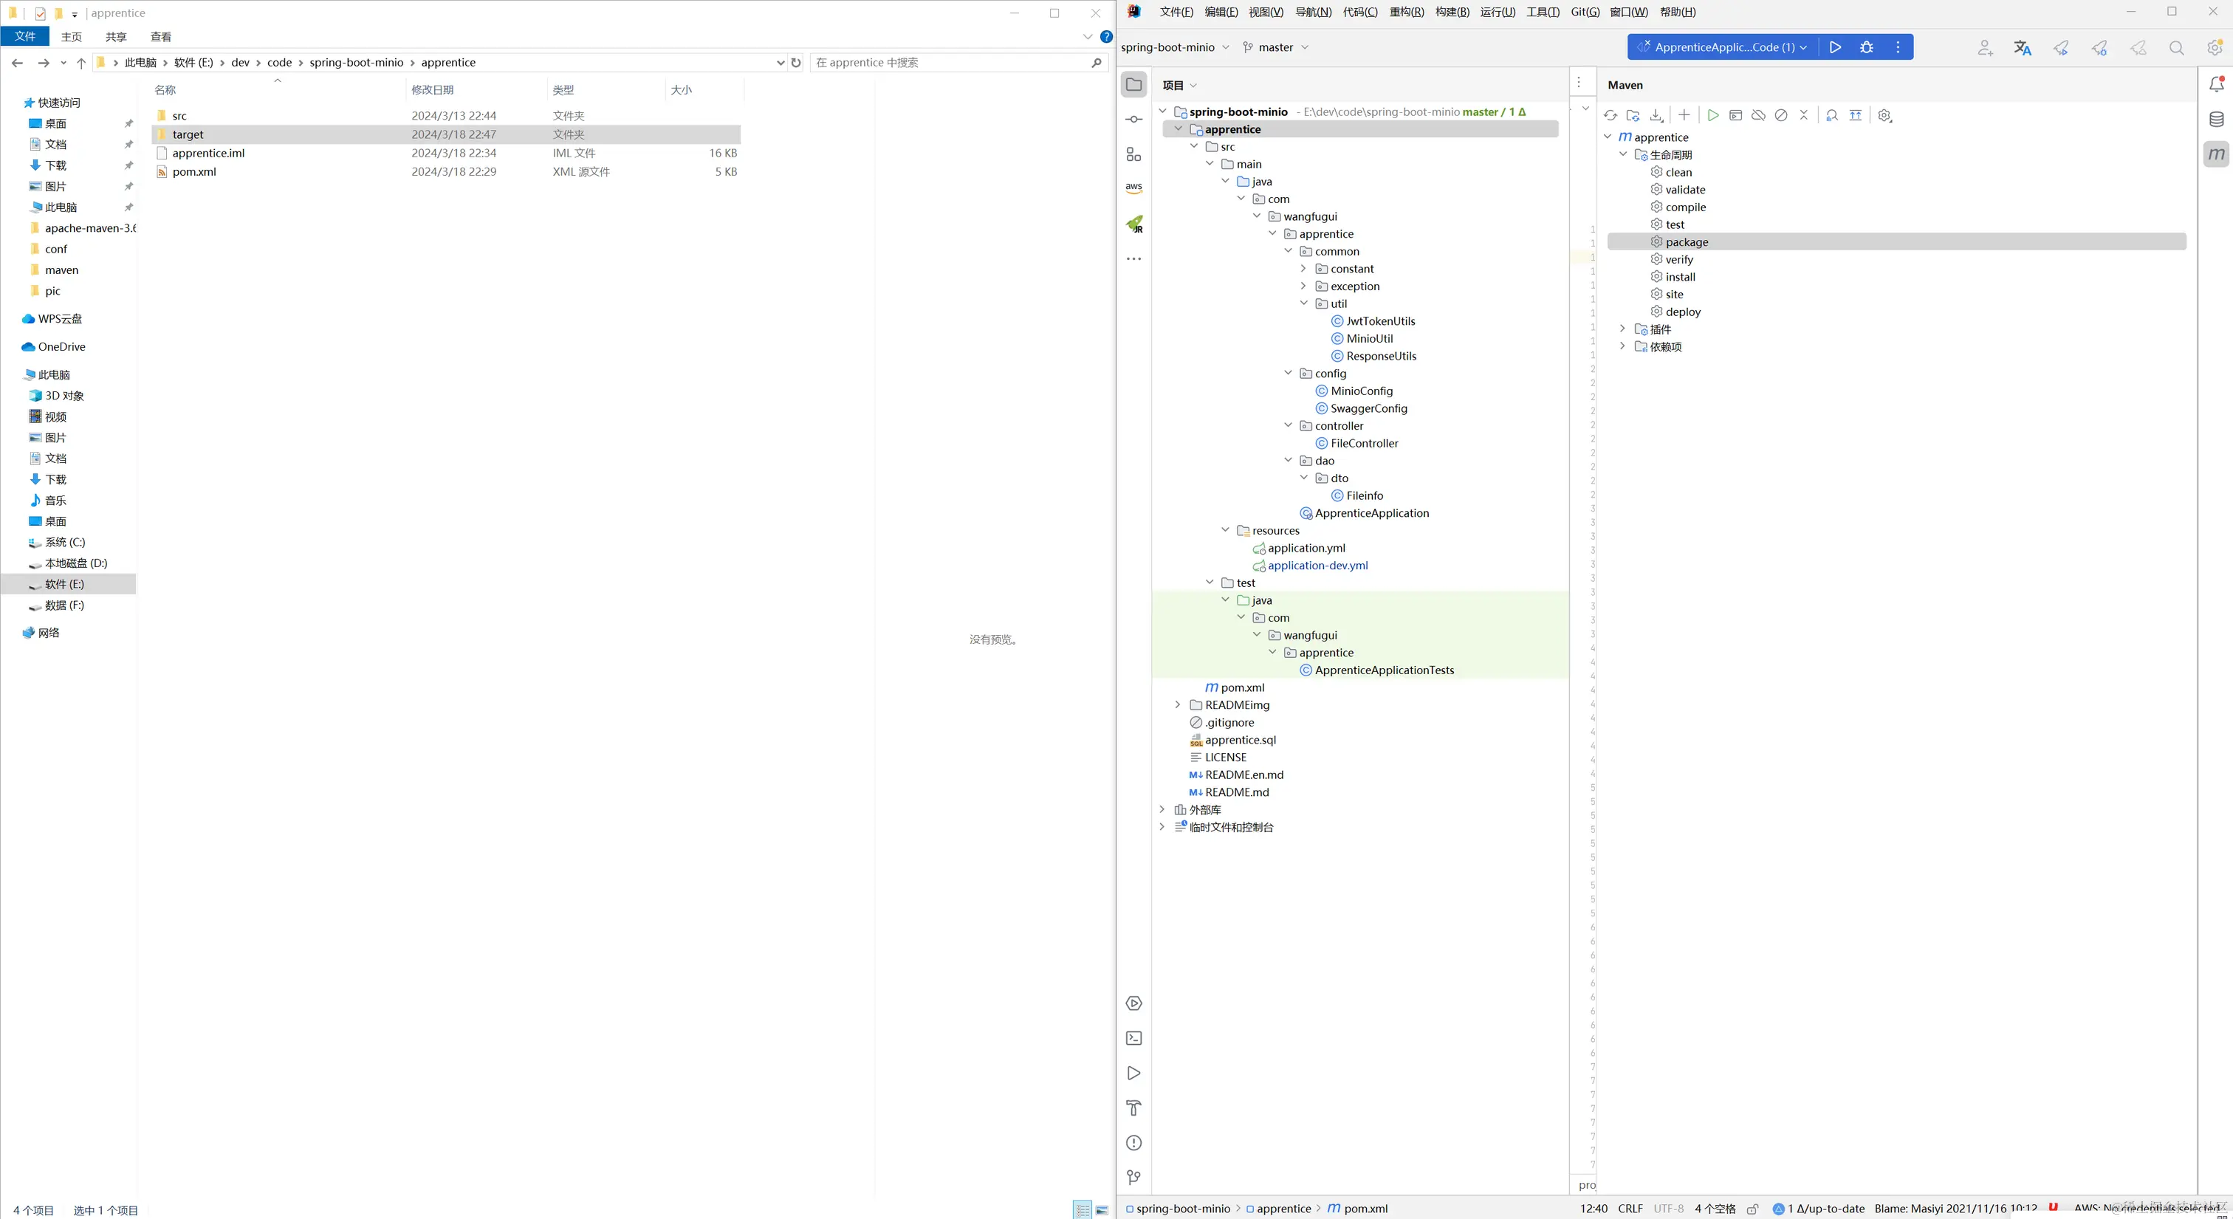Open the master branch dropdown
Viewport: 2233px width, 1219px height.
tap(1275, 48)
